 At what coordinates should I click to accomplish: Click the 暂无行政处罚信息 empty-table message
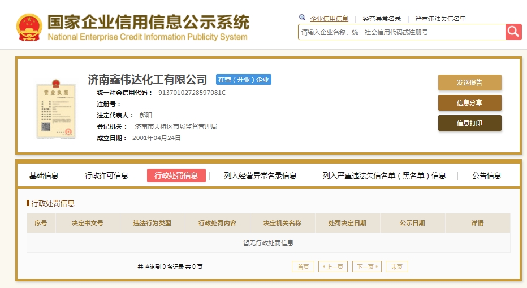(268, 243)
